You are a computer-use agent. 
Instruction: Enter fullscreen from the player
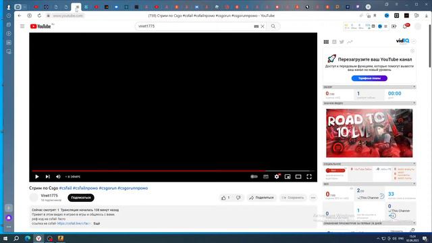click(309, 177)
